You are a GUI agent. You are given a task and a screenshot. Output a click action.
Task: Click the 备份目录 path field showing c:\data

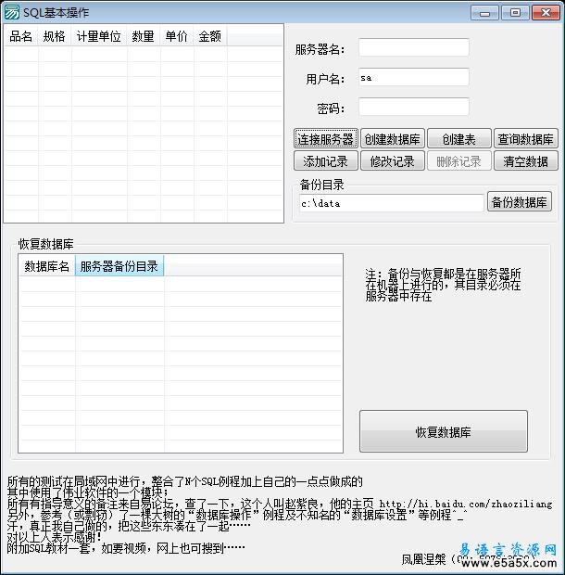point(392,203)
